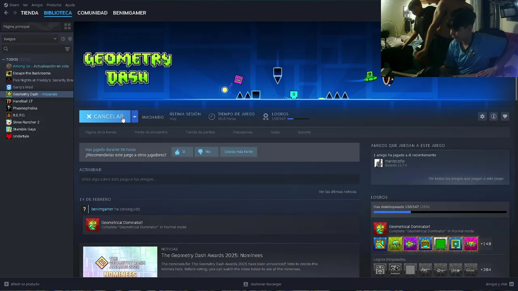Cancel the game launch with CANCELAR

(105, 116)
